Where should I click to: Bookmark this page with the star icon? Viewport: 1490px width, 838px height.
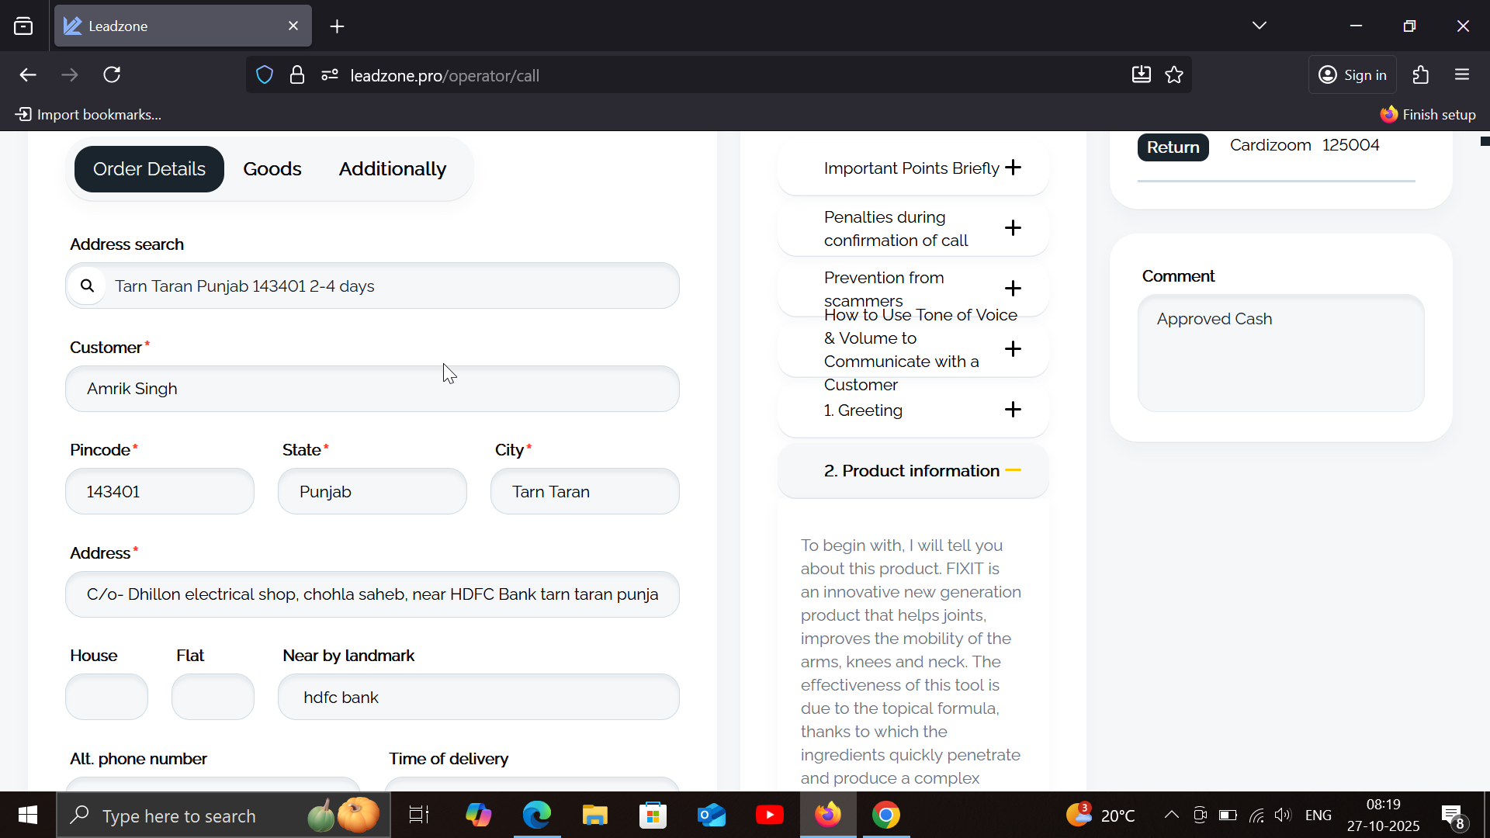(1174, 74)
